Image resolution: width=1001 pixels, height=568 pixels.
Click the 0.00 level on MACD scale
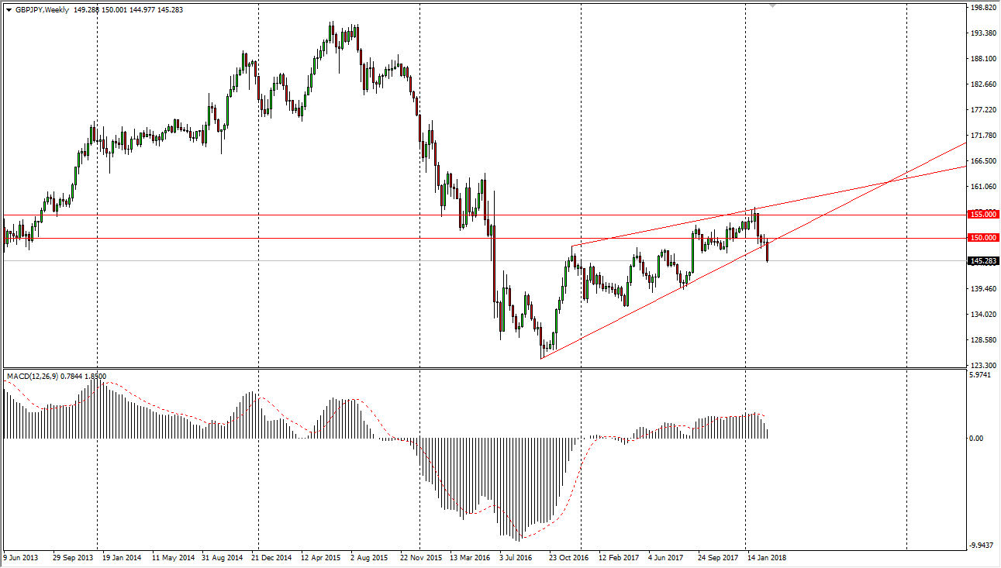pyautogui.click(x=976, y=439)
